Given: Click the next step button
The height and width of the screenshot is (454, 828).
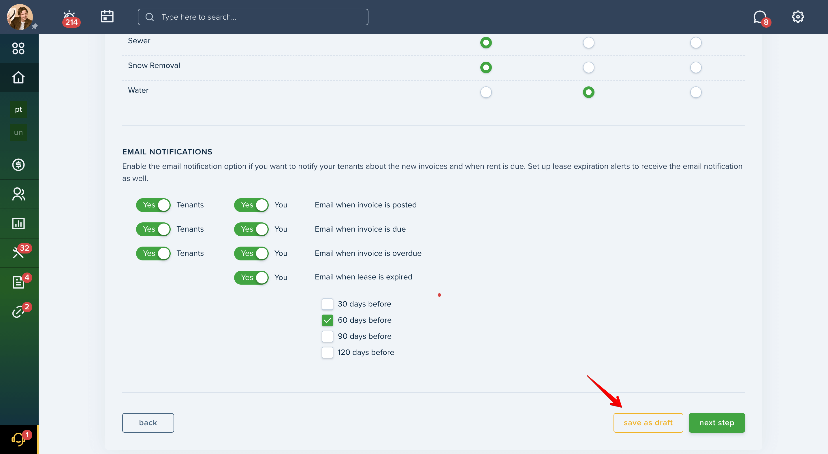Looking at the screenshot, I should tap(716, 423).
